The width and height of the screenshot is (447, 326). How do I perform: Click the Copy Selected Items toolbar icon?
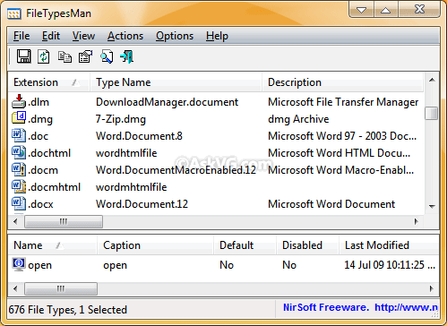click(x=64, y=56)
